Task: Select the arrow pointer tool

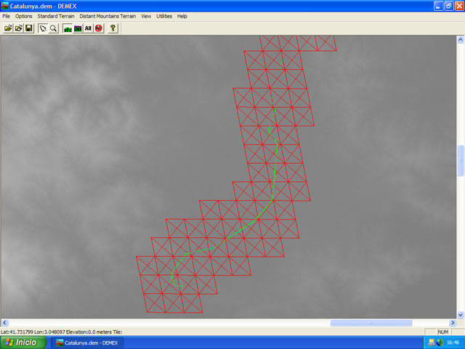Action: click(42, 28)
